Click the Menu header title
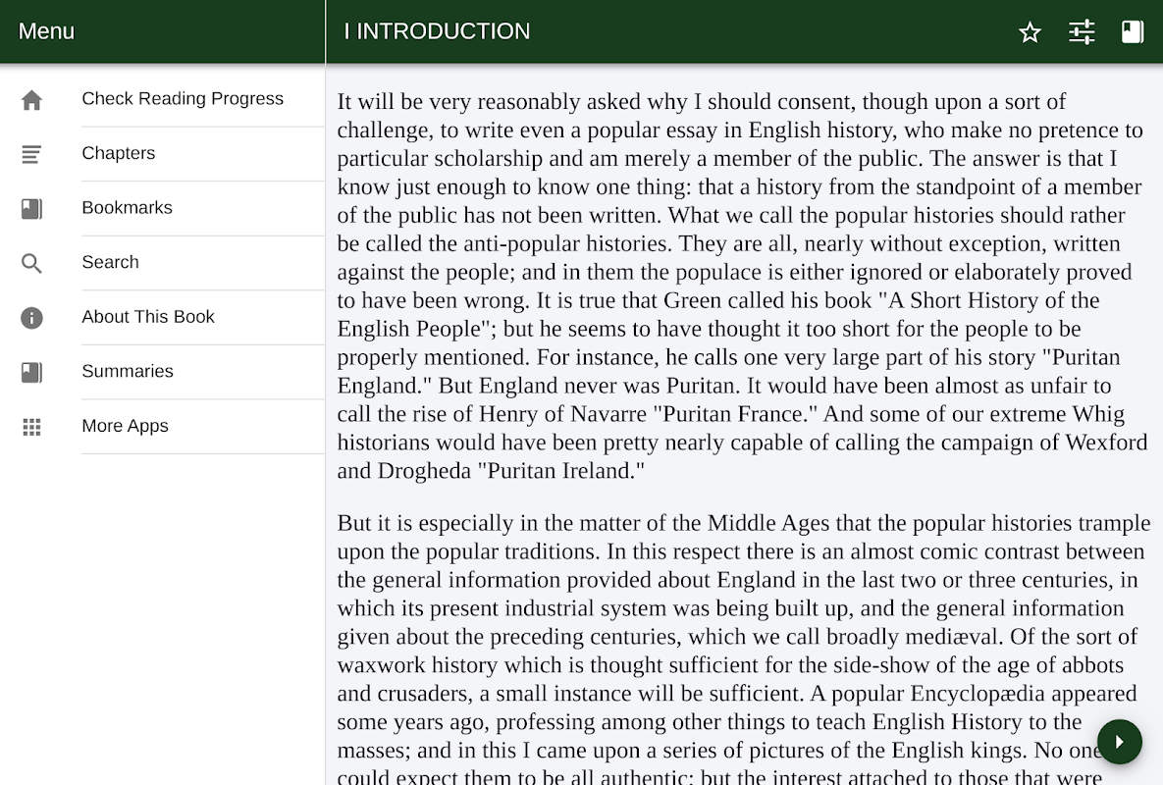Image resolution: width=1163 pixels, height=785 pixels. point(46,31)
